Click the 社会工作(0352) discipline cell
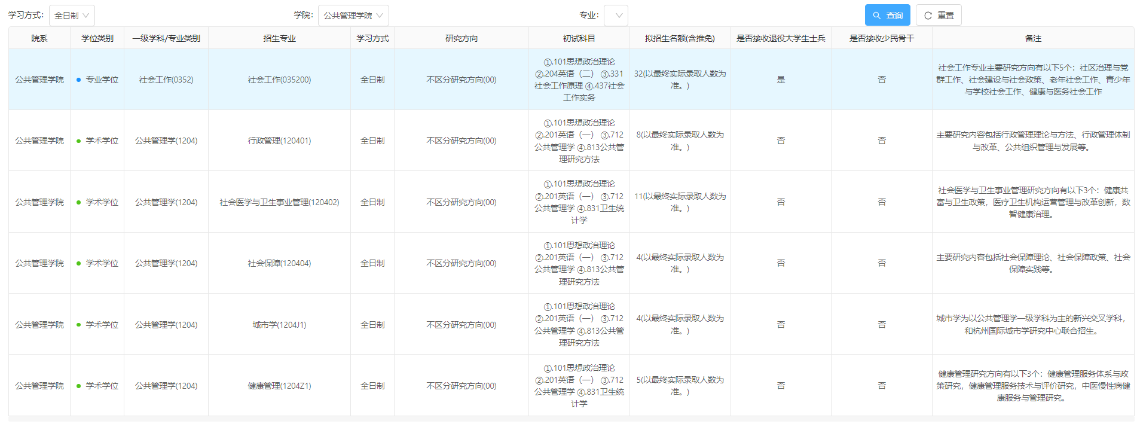 point(166,80)
